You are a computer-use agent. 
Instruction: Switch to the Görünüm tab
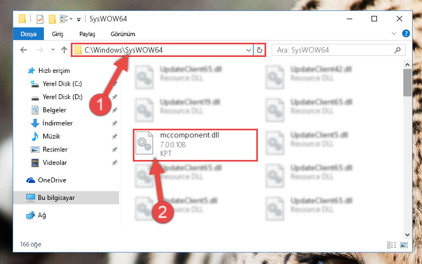pyautogui.click(x=123, y=34)
